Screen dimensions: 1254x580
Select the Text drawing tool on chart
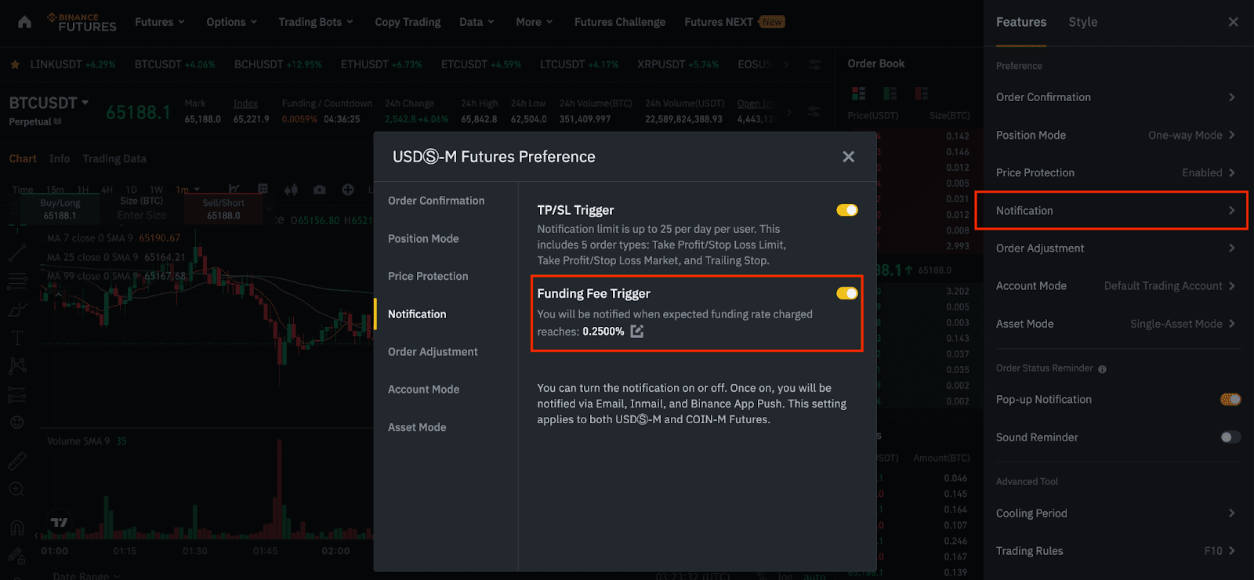coord(17,338)
